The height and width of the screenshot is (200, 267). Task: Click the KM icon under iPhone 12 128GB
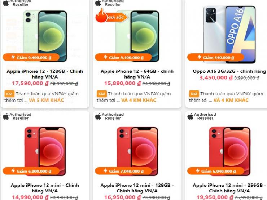coord(9,94)
